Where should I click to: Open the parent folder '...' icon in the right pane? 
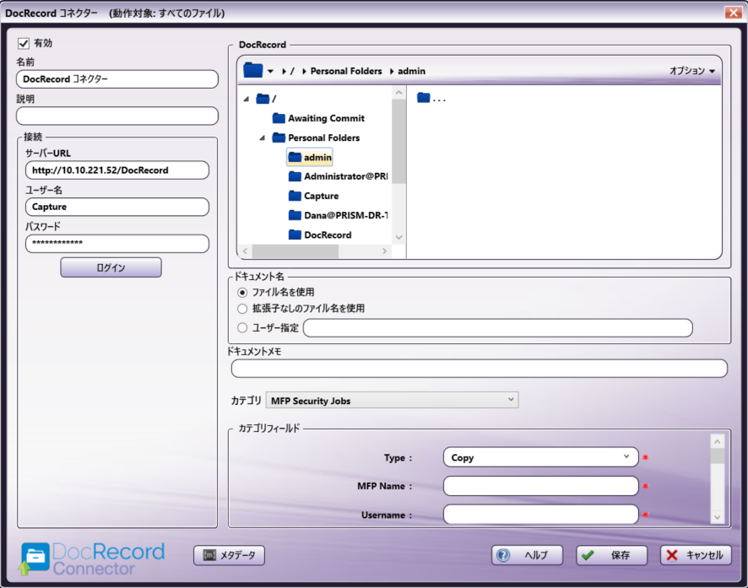click(x=424, y=98)
